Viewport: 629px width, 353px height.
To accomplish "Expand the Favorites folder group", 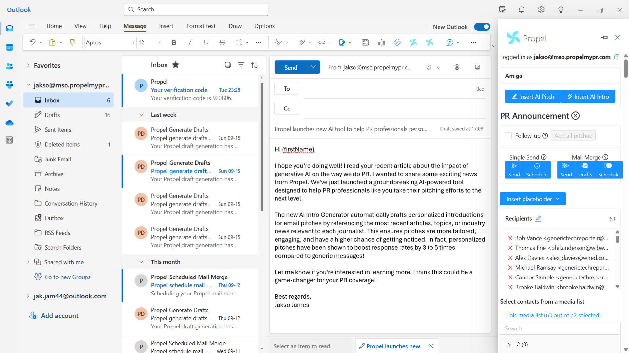I will (x=28, y=65).
